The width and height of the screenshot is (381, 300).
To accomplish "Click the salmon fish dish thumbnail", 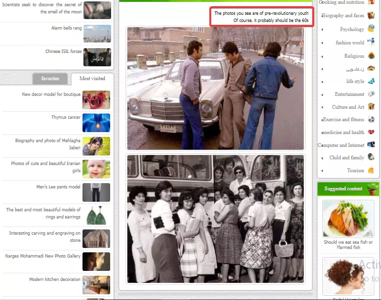I will coord(348,218).
